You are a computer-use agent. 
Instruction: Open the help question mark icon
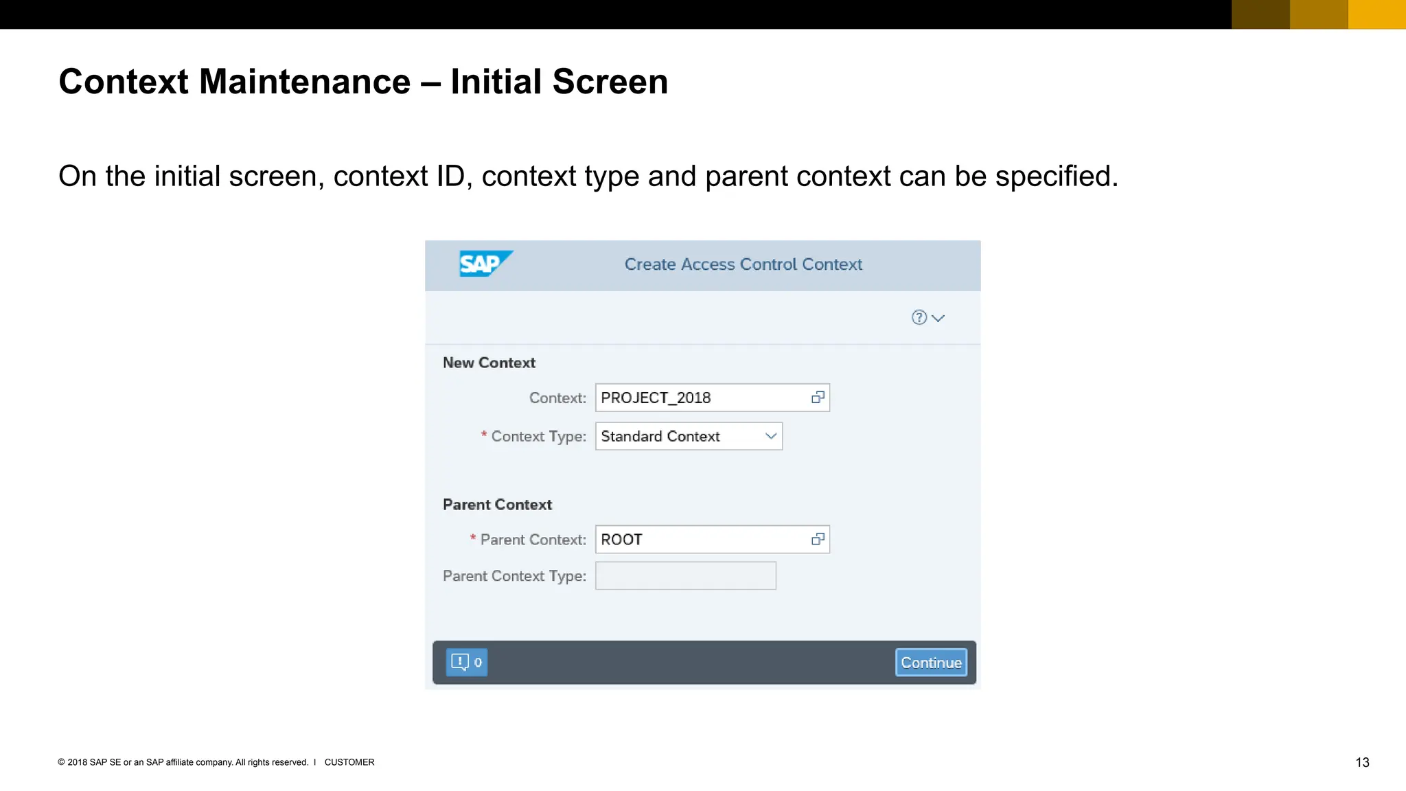[919, 317]
